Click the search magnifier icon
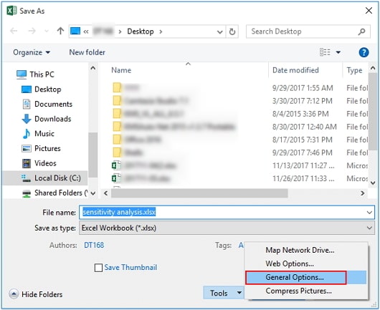Viewport: 380px width, 310px height. (361, 32)
